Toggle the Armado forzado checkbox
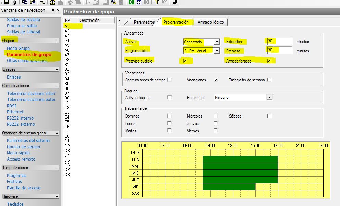The width and height of the screenshot is (340, 206). click(269, 61)
